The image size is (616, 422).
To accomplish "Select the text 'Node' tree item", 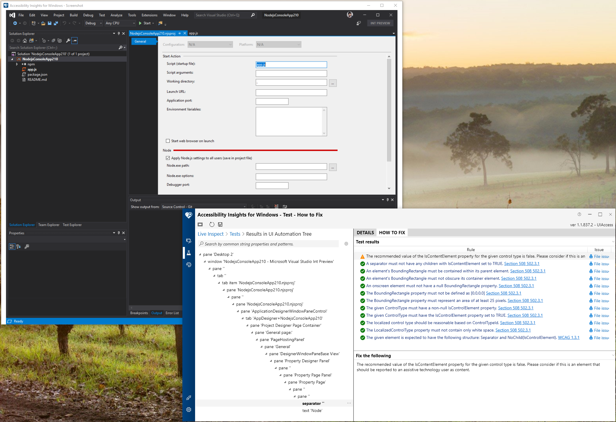I will [x=312, y=410].
